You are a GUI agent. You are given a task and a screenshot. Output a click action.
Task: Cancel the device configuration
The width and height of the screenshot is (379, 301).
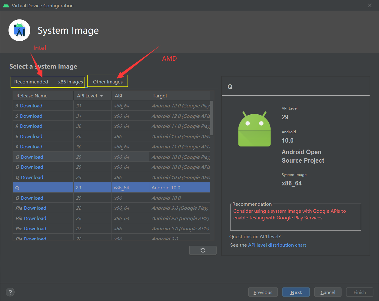328,292
